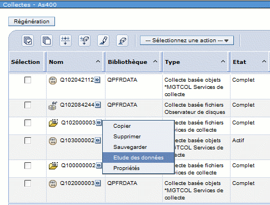Viewport: 270px width, 205px height.
Task: Open the Q102084244 context menu arrow
Action: click(x=98, y=105)
